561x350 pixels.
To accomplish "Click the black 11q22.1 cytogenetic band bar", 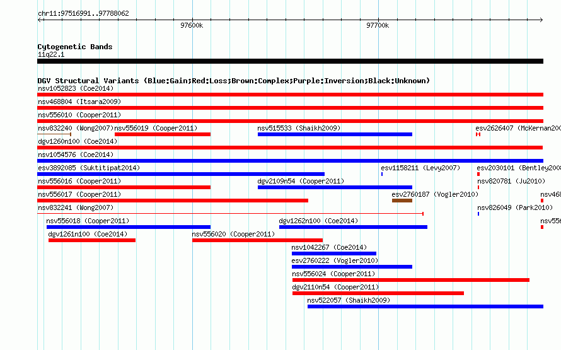I will [290, 61].
